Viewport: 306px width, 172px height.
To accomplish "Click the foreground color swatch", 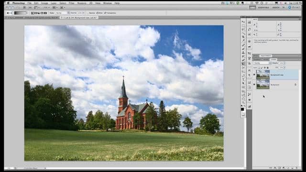I will coord(242,109).
